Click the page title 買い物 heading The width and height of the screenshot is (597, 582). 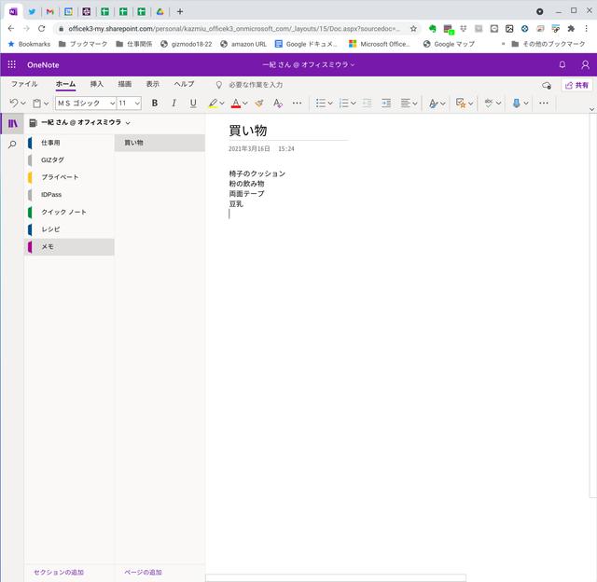click(248, 131)
